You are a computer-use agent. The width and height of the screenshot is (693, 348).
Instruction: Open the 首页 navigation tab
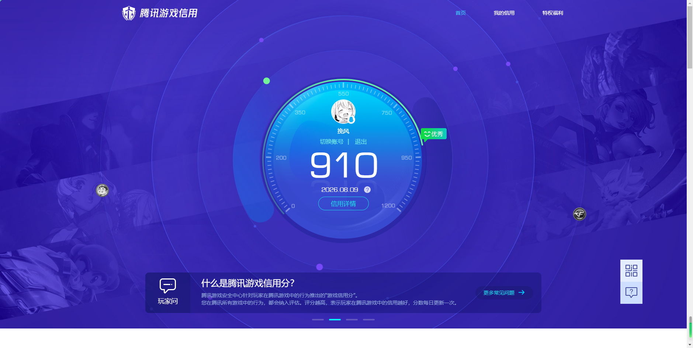(460, 13)
